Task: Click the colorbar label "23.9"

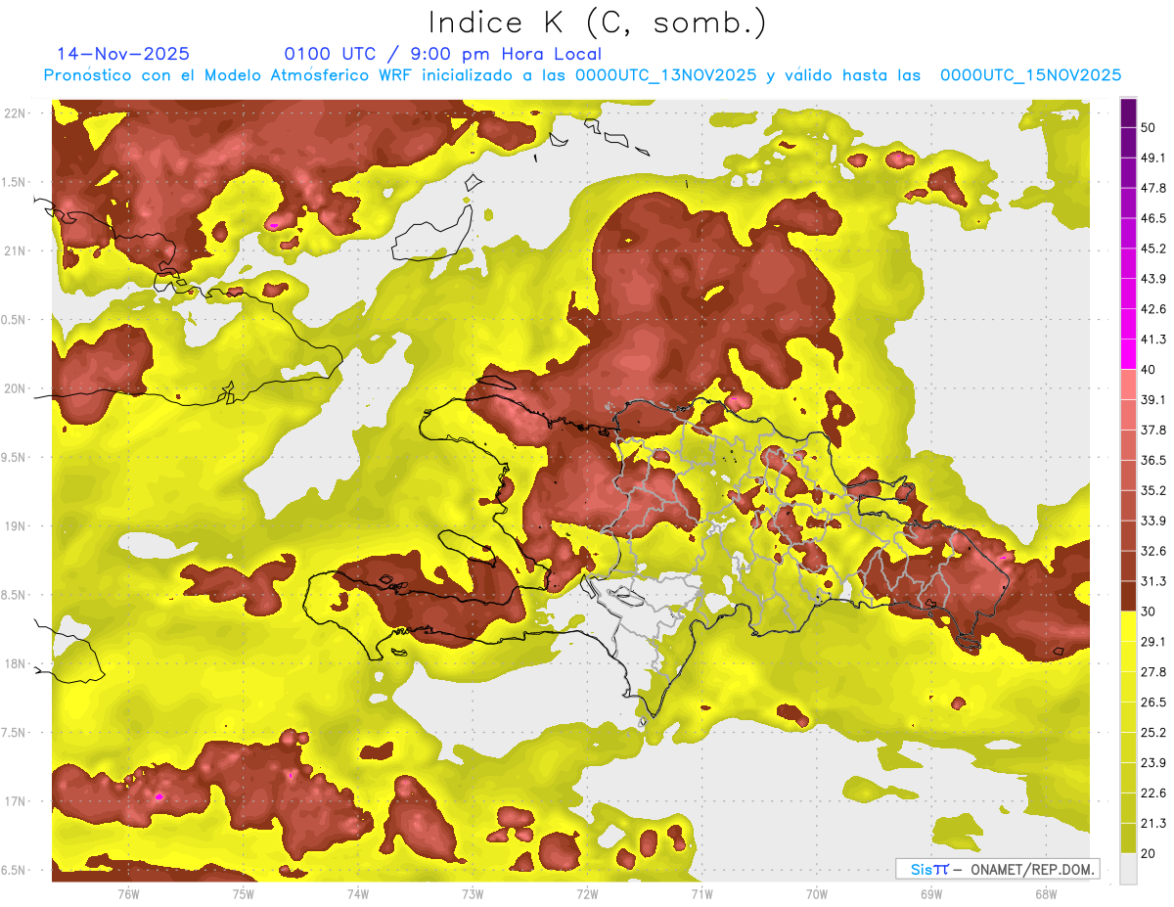Action: pyautogui.click(x=1153, y=762)
